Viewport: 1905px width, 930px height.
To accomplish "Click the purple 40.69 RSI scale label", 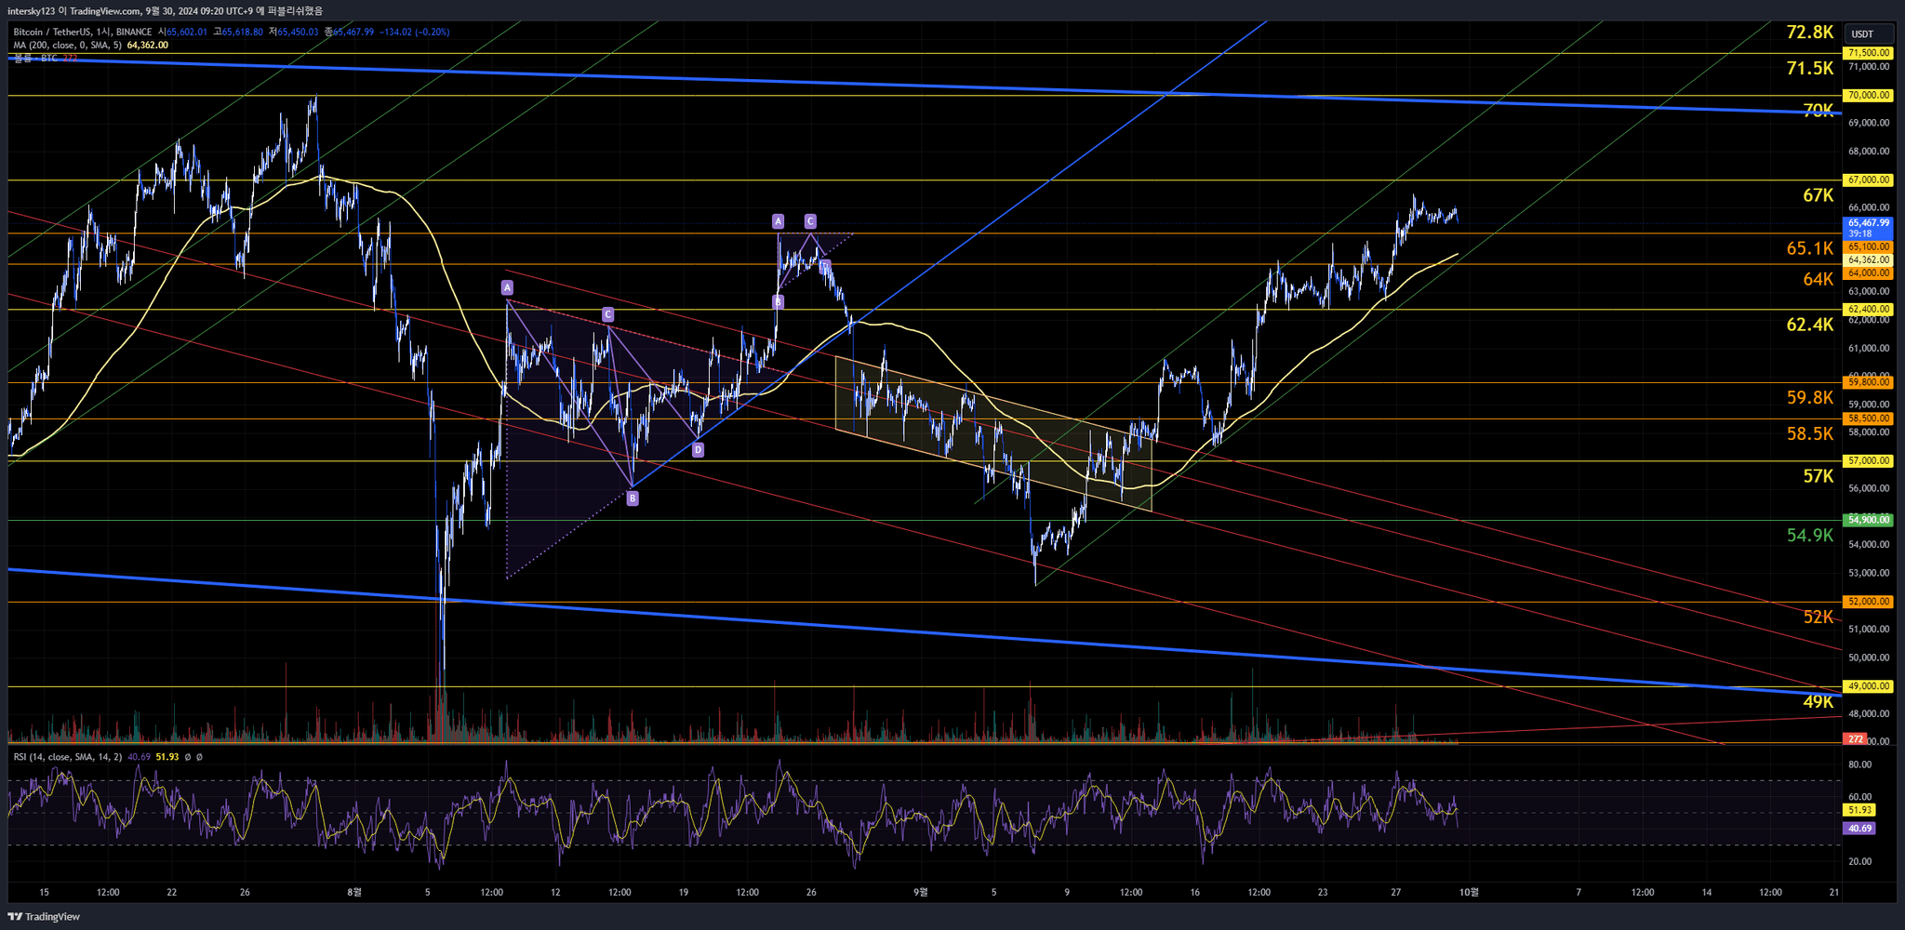I will tap(1859, 828).
